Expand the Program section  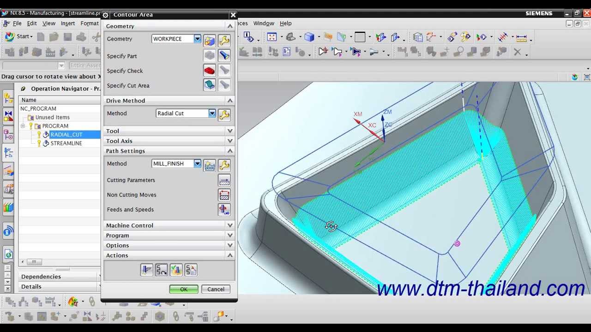[x=230, y=236]
